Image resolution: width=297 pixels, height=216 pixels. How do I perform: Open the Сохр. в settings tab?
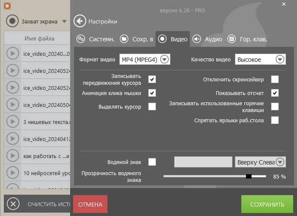click(x=136, y=39)
